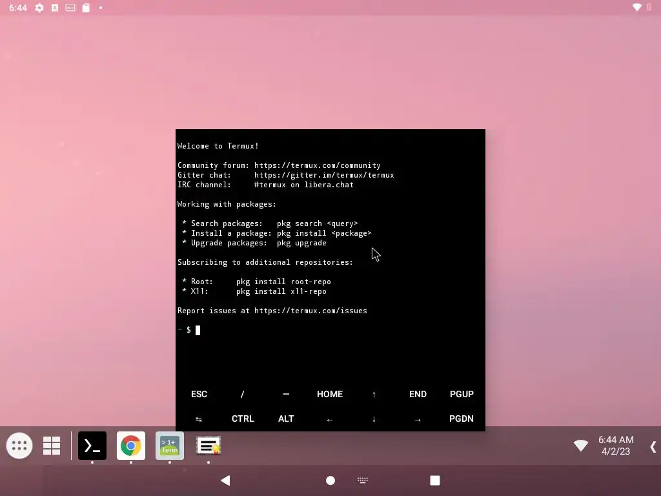Tap the keyboard switcher icon

[363, 480]
